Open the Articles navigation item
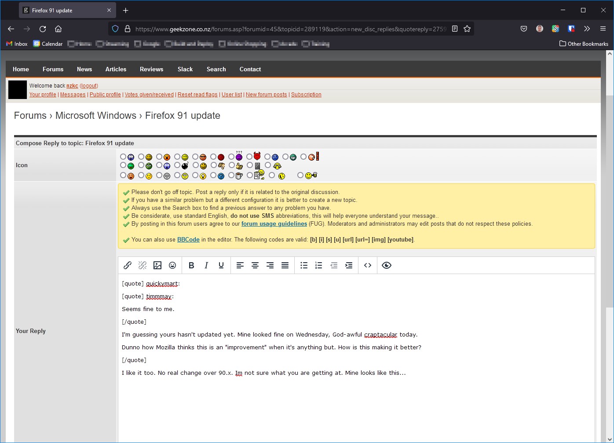This screenshot has width=614, height=443. click(116, 69)
